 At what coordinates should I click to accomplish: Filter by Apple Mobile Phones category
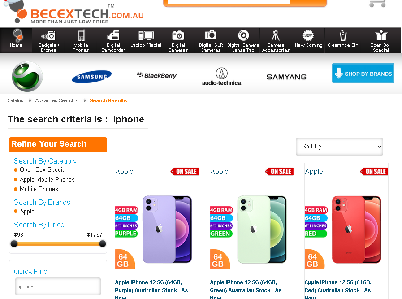pyautogui.click(x=47, y=179)
